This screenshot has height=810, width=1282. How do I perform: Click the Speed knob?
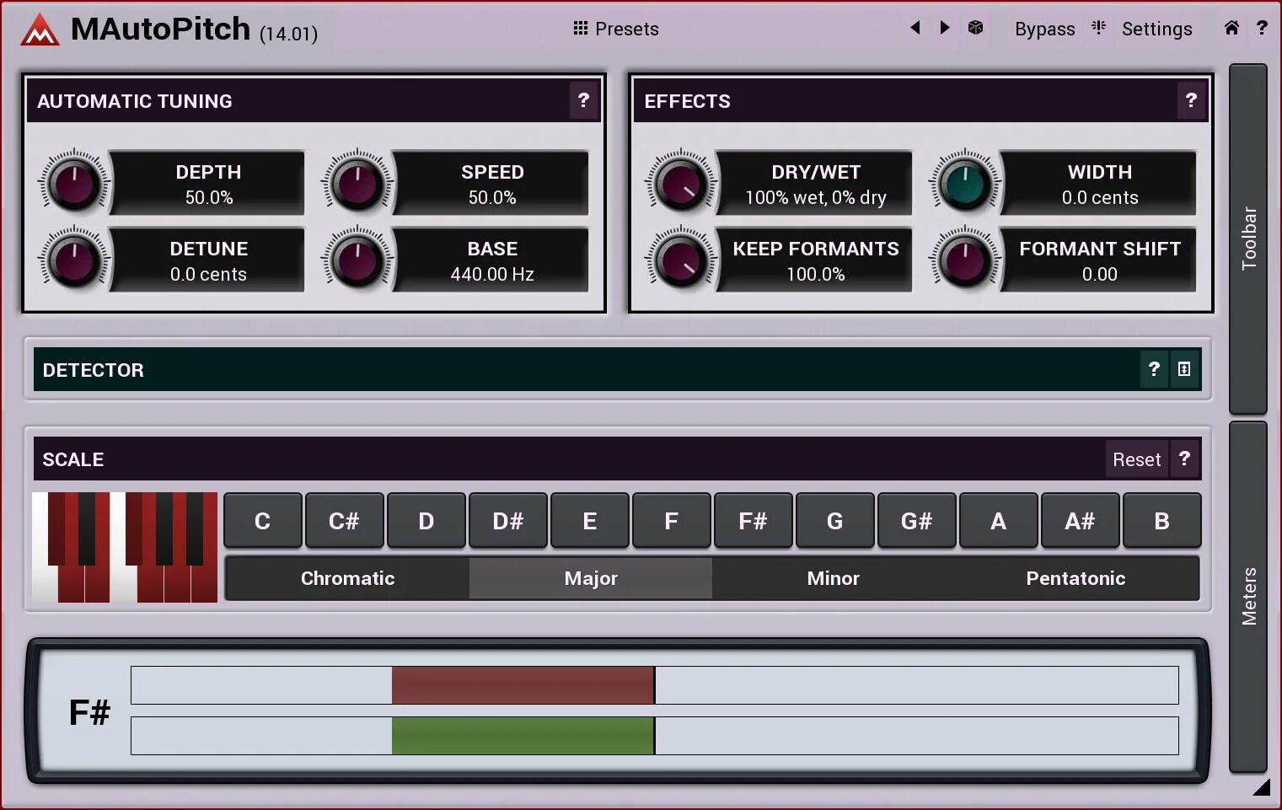[357, 183]
